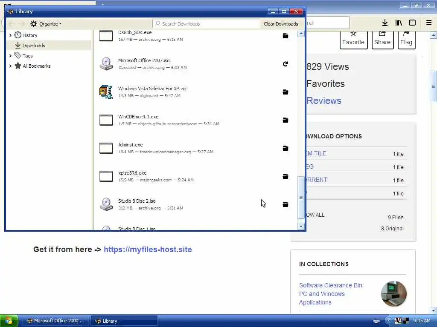Click browser page scroll down arrow
Viewport: 437px width, 327px height.
[434, 310]
